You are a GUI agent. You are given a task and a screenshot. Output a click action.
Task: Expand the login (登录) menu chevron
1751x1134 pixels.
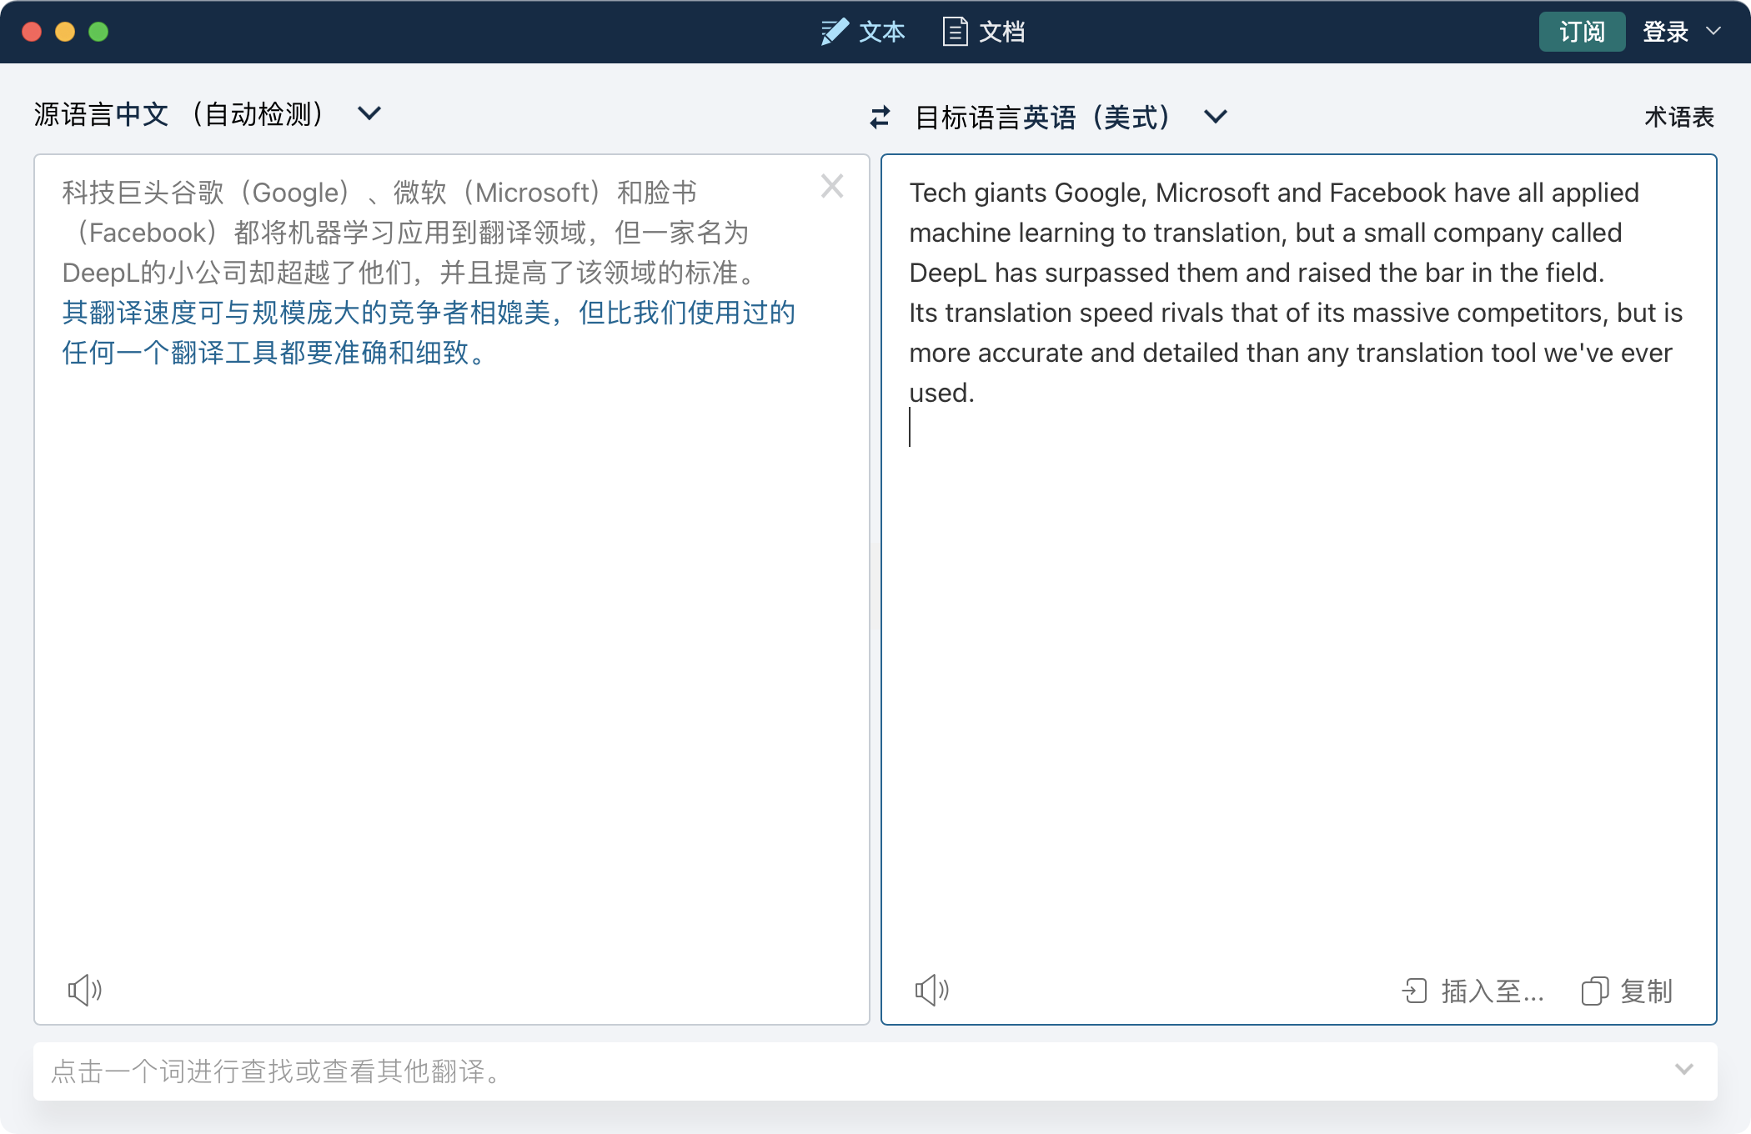(x=1713, y=32)
